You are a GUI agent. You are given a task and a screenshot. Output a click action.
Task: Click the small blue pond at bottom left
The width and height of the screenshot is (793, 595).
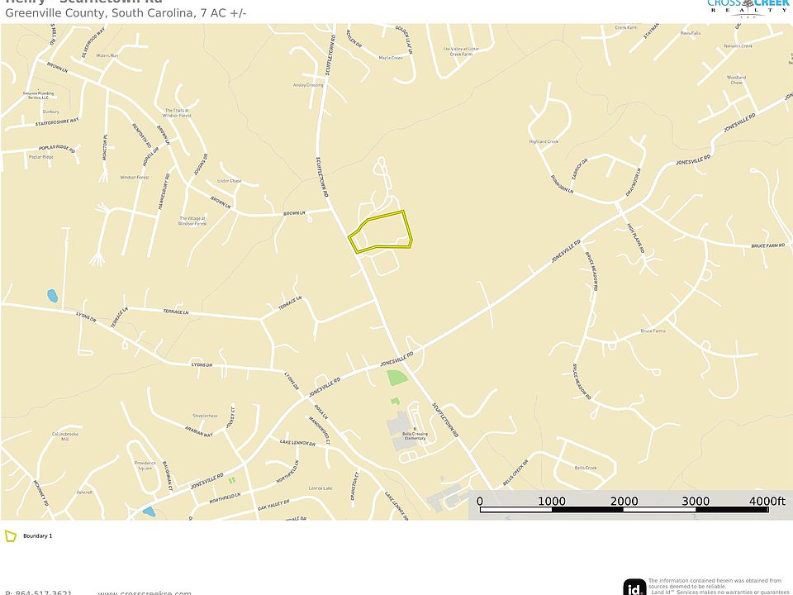click(x=149, y=511)
